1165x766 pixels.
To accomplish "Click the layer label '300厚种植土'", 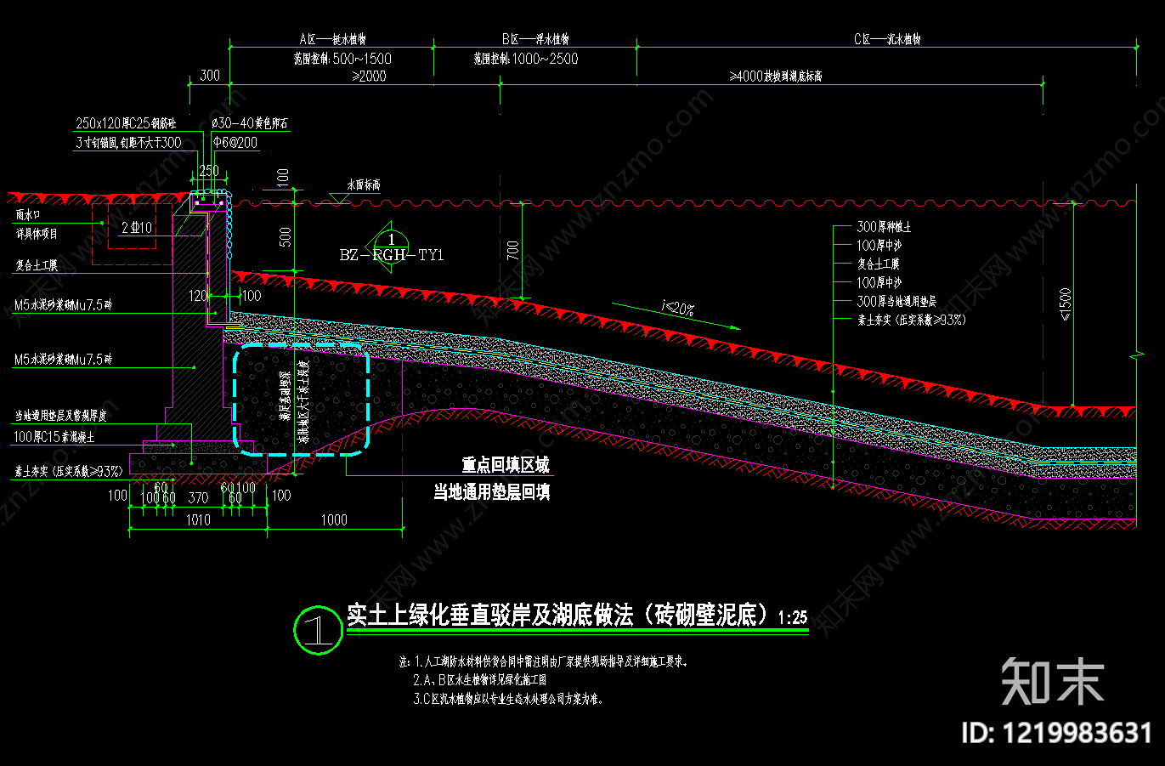I will click(884, 227).
